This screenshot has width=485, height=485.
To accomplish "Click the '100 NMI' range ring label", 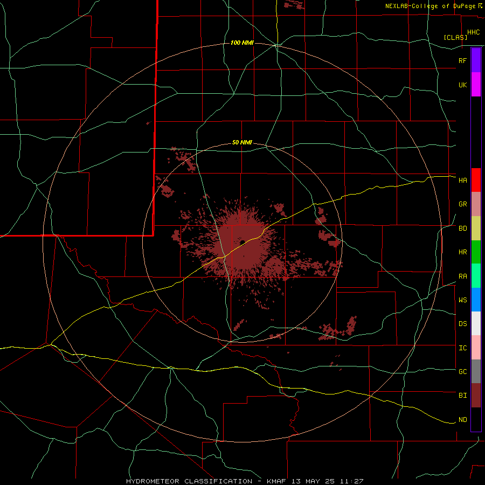I will [x=242, y=43].
